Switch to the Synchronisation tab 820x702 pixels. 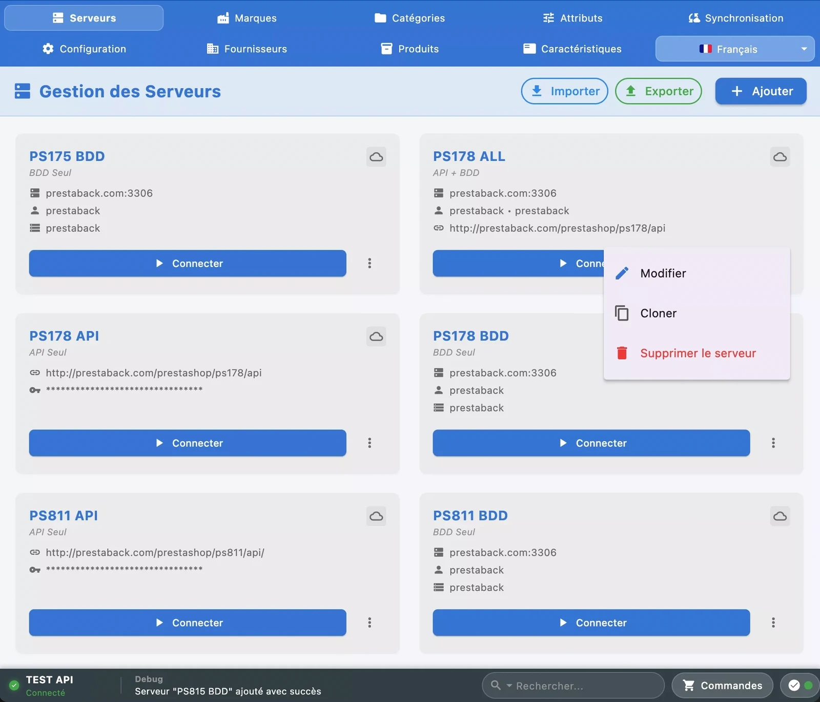(x=736, y=18)
